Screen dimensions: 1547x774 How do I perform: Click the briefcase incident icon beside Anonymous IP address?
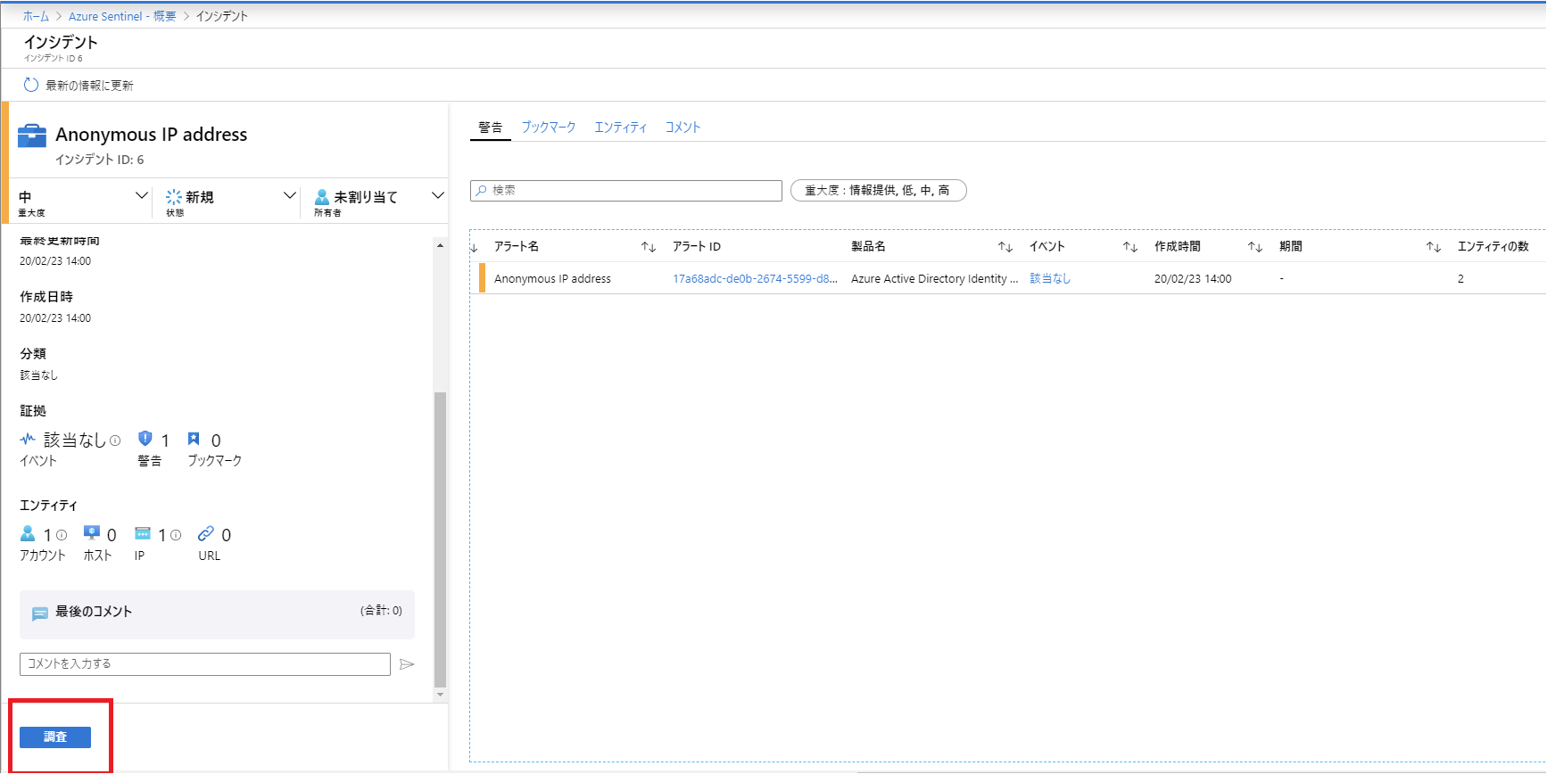click(x=32, y=136)
